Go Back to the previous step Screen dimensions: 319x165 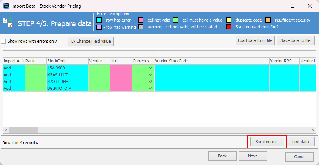pyautogui.click(x=222, y=156)
